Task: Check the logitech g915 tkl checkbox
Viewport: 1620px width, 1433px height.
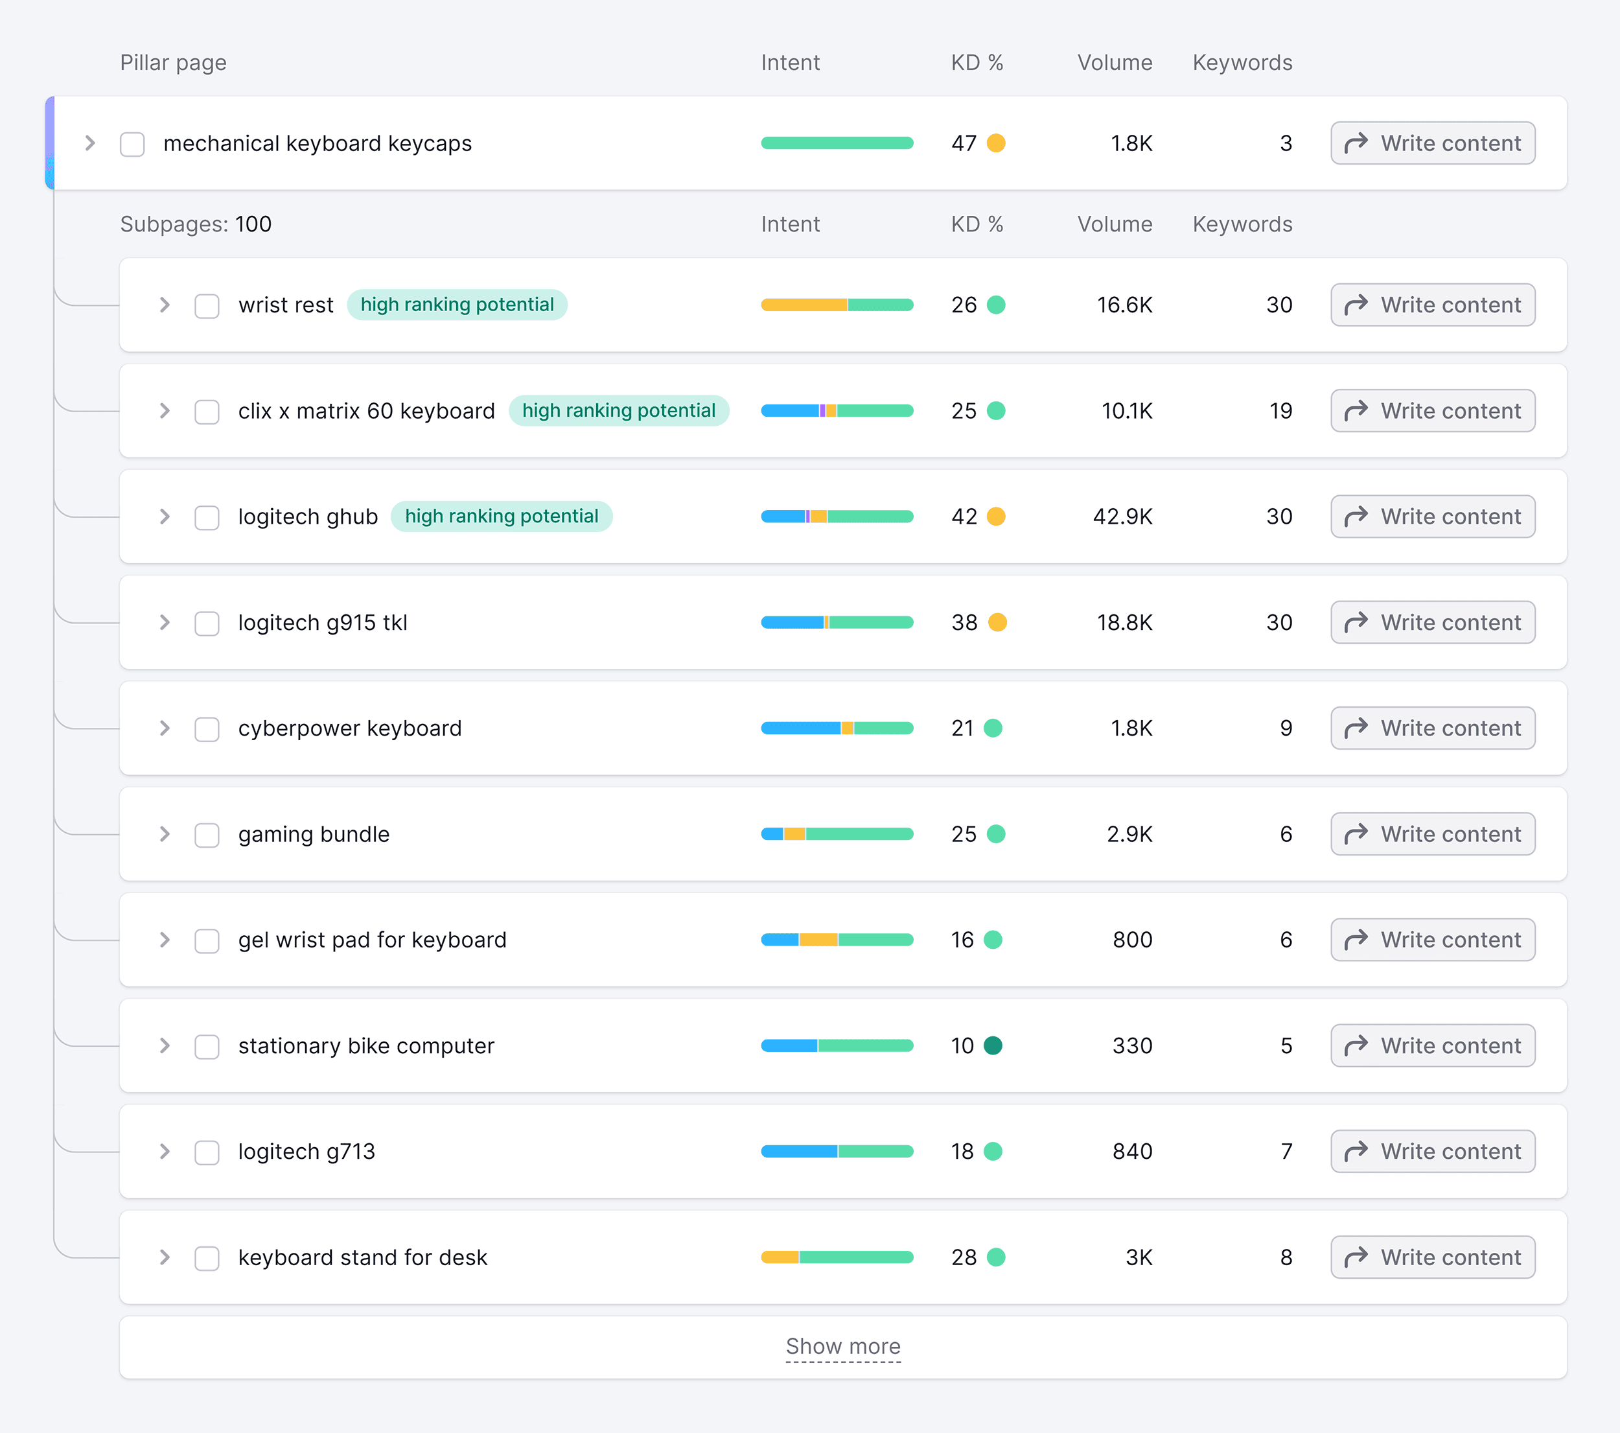Action: 207,623
